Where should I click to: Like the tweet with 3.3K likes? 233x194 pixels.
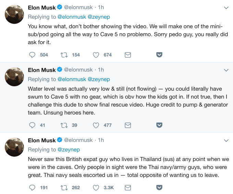pyautogui.click(x=96, y=187)
